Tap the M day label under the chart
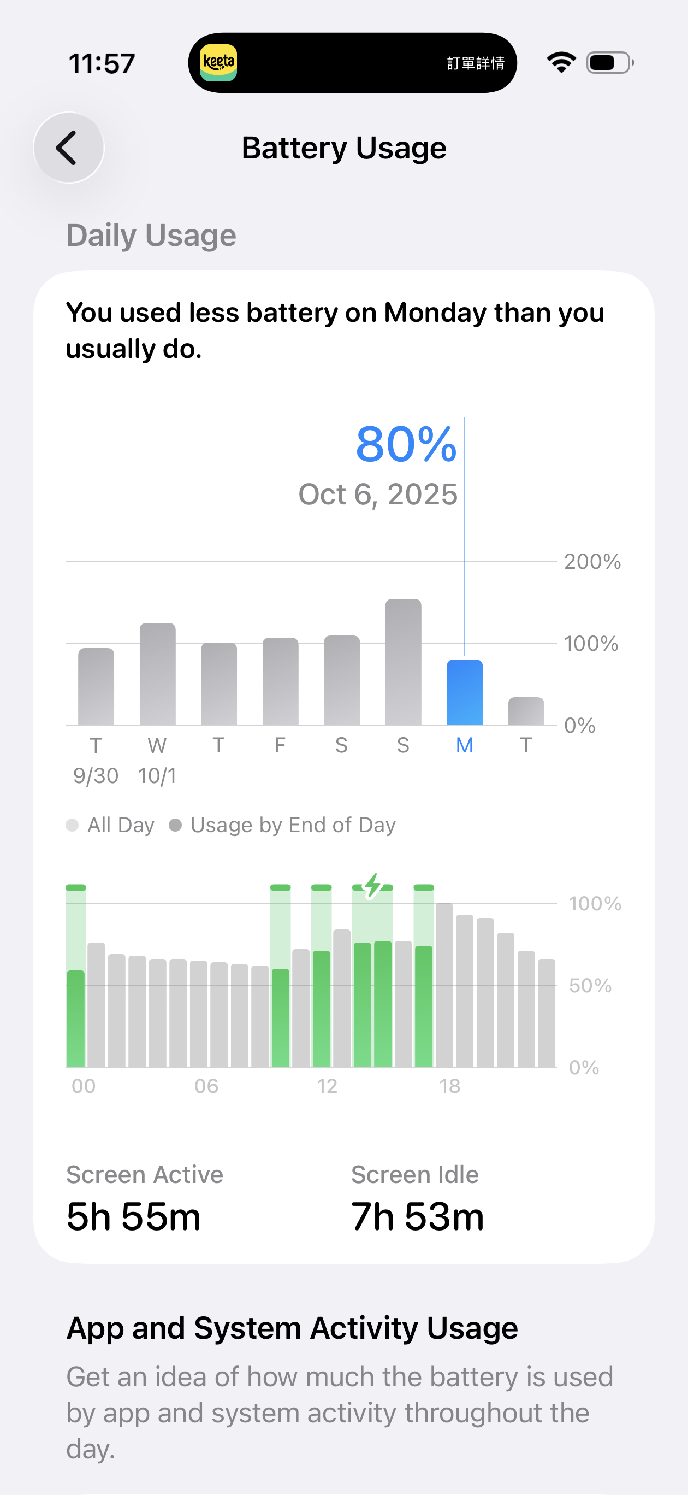Image resolution: width=688 pixels, height=1495 pixels. (464, 745)
